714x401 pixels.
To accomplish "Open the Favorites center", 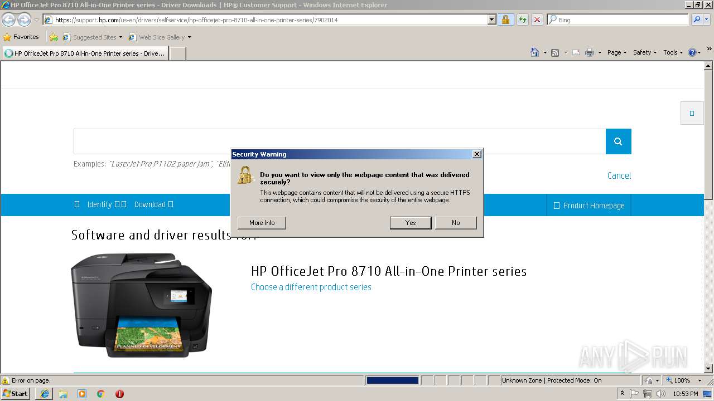I will pyautogui.click(x=21, y=37).
